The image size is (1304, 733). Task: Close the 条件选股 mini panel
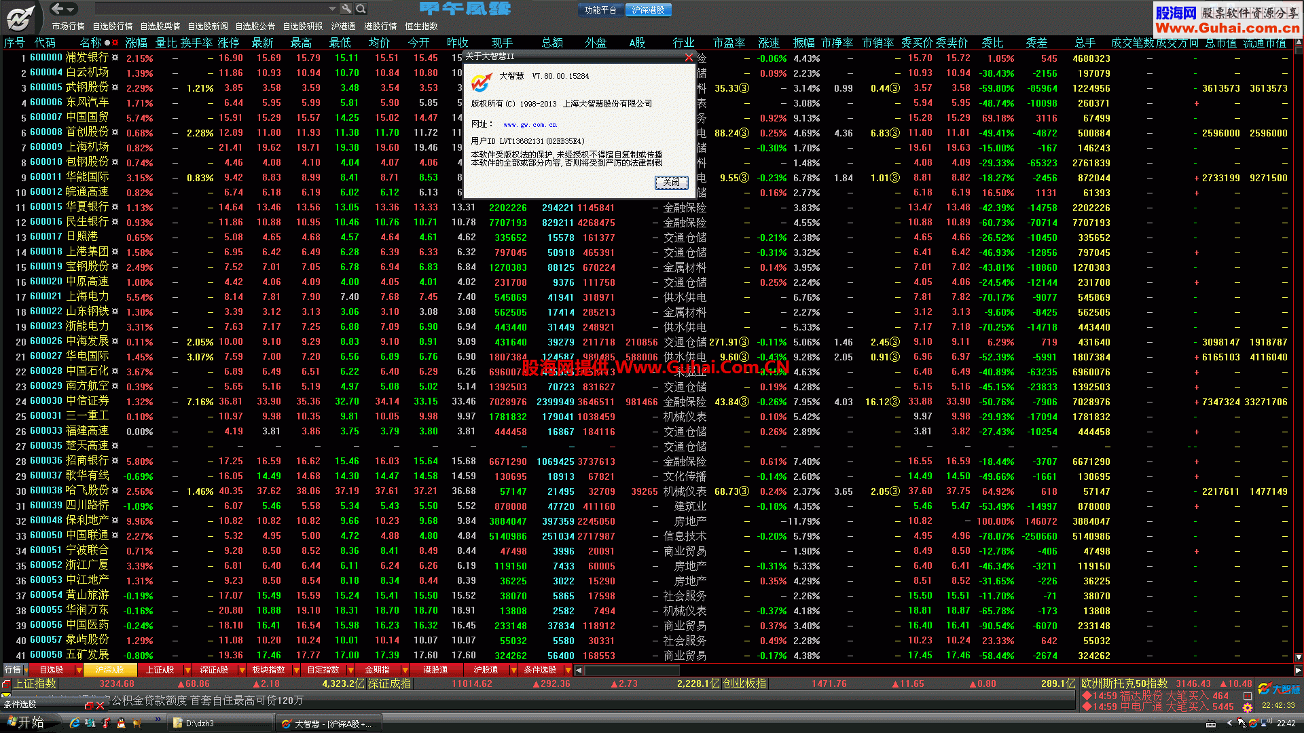(101, 705)
